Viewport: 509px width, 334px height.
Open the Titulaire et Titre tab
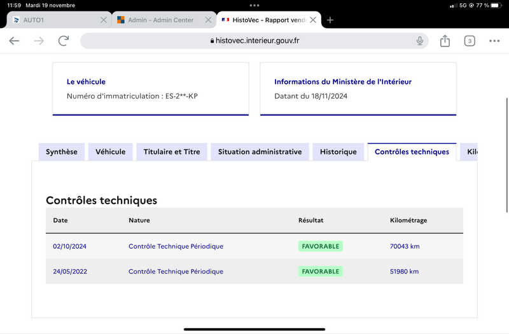(172, 152)
